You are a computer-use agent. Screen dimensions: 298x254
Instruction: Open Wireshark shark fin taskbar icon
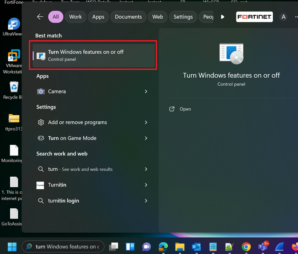point(279,247)
